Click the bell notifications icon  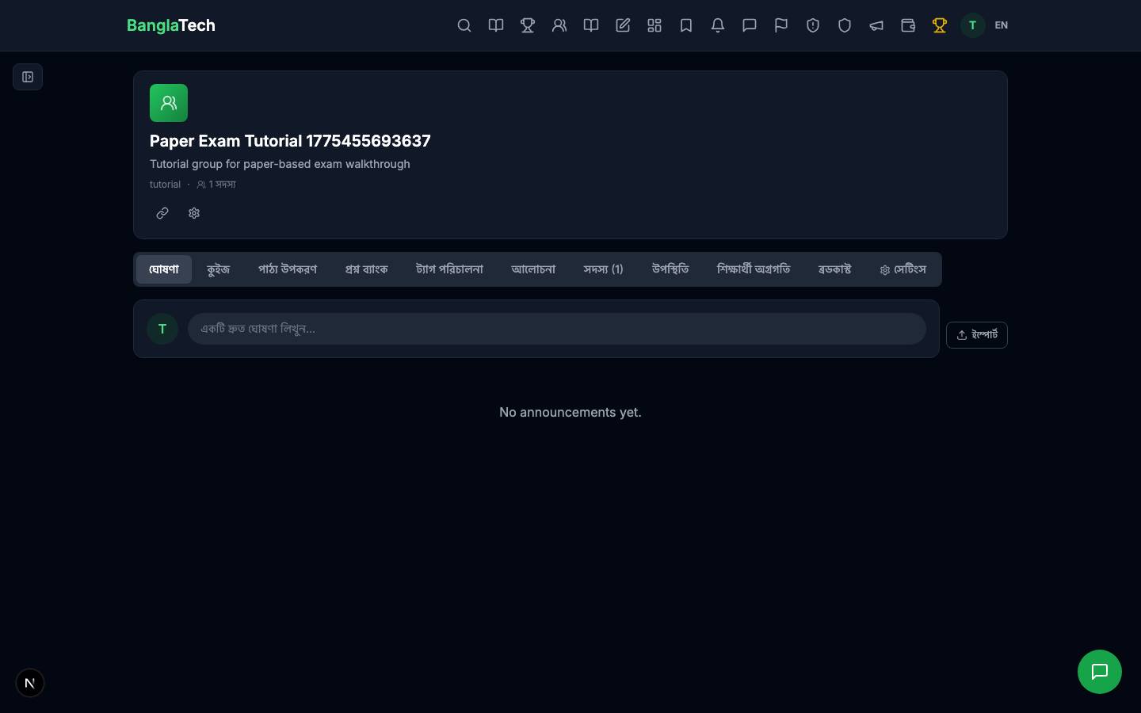(718, 25)
